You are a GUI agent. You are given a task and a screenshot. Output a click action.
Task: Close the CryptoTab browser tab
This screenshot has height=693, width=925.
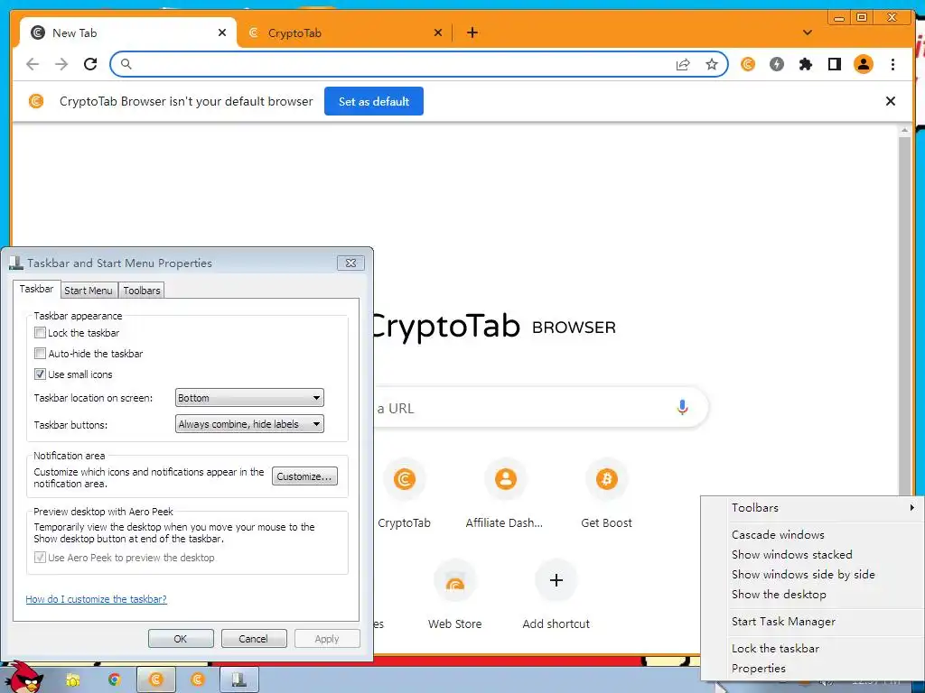(x=438, y=32)
